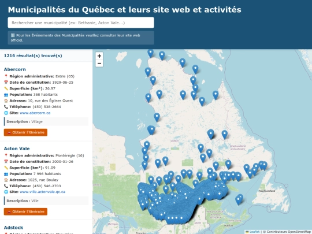Focus the municipality search field
This screenshot has width=312, height=234.
click(x=81, y=23)
